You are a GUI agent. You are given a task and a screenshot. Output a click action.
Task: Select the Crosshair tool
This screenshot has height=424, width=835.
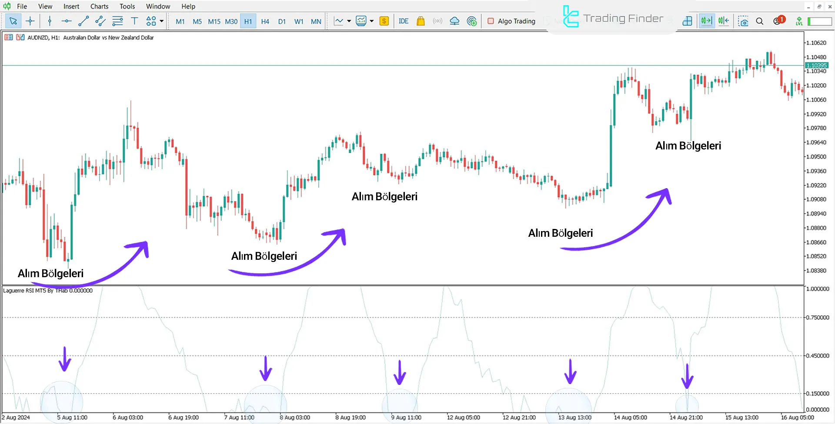30,21
